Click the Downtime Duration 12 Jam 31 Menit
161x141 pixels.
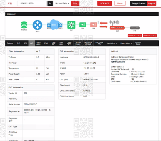[137, 74]
